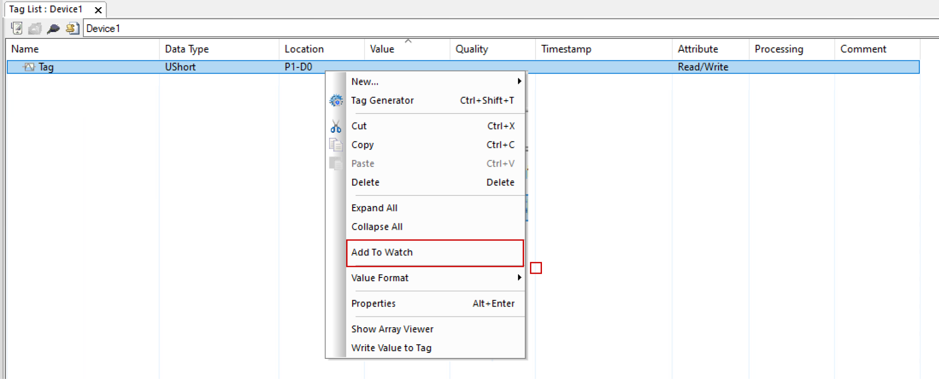
Task: Expand the Value Format submenu arrow
Action: 519,278
